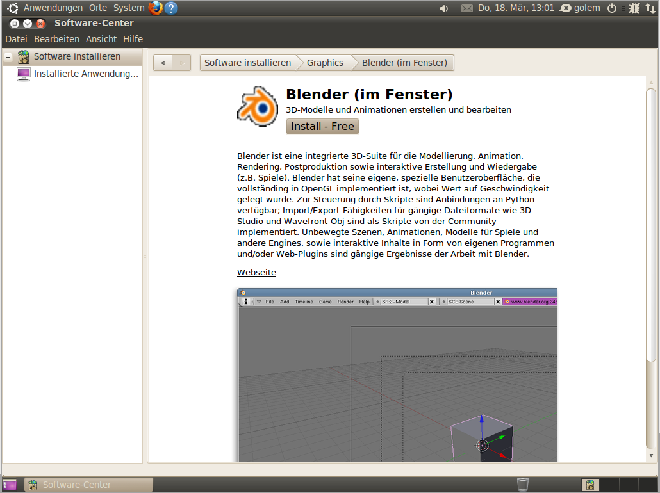Screen dimensions: 660x493
Task: Launch Firefox from the top panel
Action: pyautogui.click(x=155, y=8)
